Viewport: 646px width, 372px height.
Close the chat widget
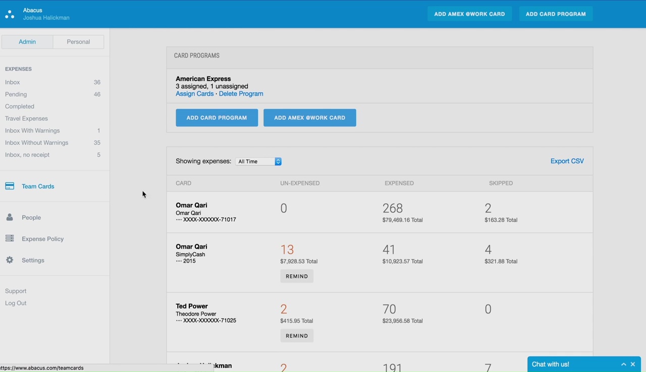click(x=633, y=364)
